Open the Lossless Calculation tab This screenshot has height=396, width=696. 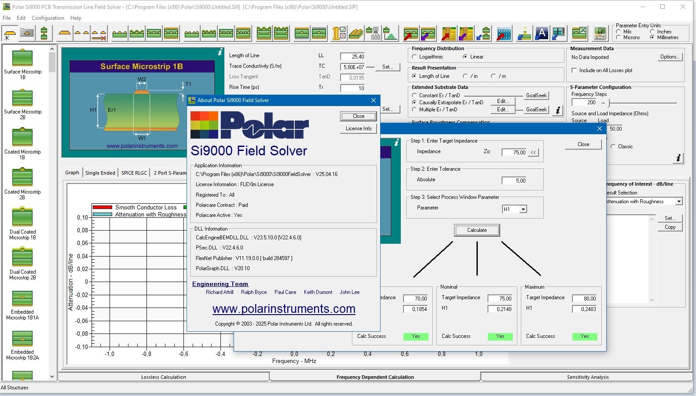click(164, 377)
